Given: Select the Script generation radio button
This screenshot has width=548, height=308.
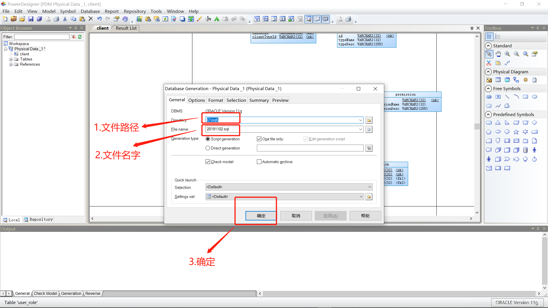Looking at the screenshot, I should point(208,139).
